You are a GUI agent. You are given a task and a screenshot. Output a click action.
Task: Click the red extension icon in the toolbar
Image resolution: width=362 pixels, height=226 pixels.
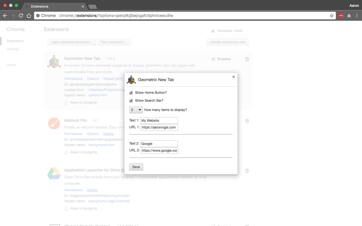coord(341,16)
